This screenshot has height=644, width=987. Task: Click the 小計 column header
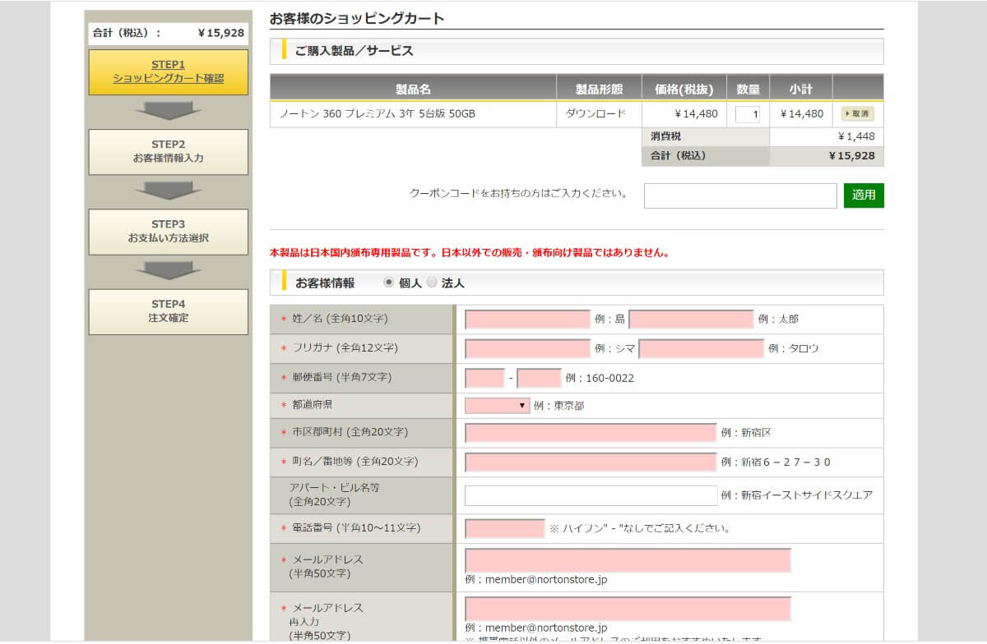point(800,88)
